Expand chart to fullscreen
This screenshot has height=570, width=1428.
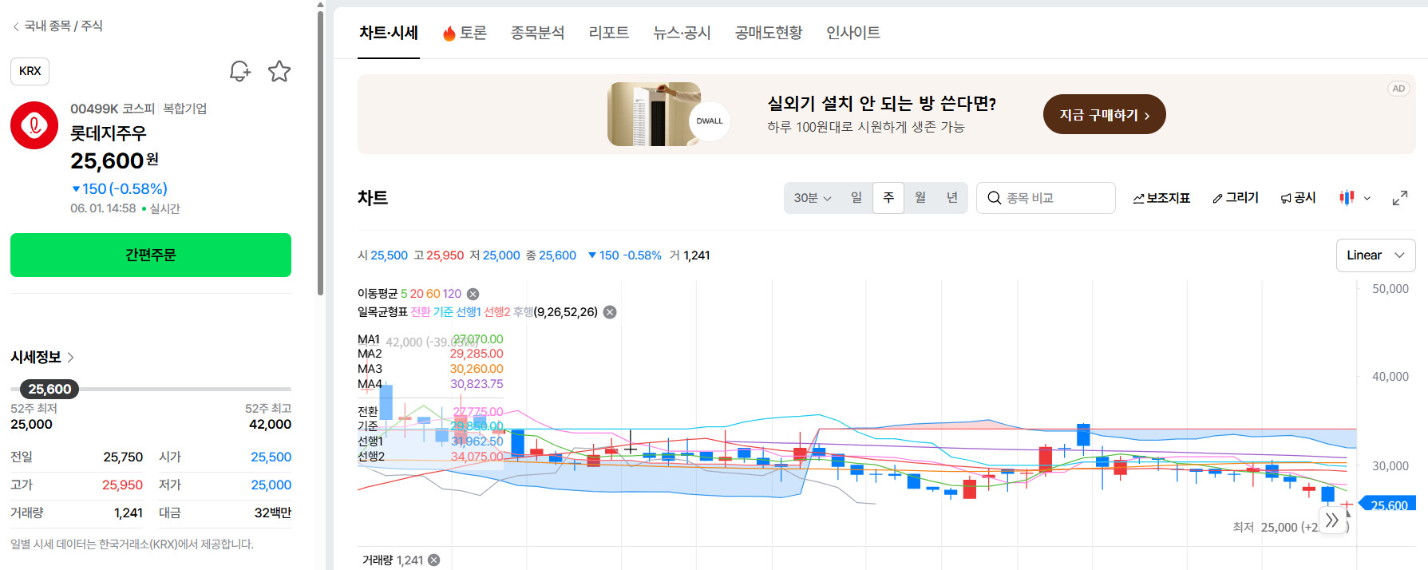pyautogui.click(x=1400, y=198)
